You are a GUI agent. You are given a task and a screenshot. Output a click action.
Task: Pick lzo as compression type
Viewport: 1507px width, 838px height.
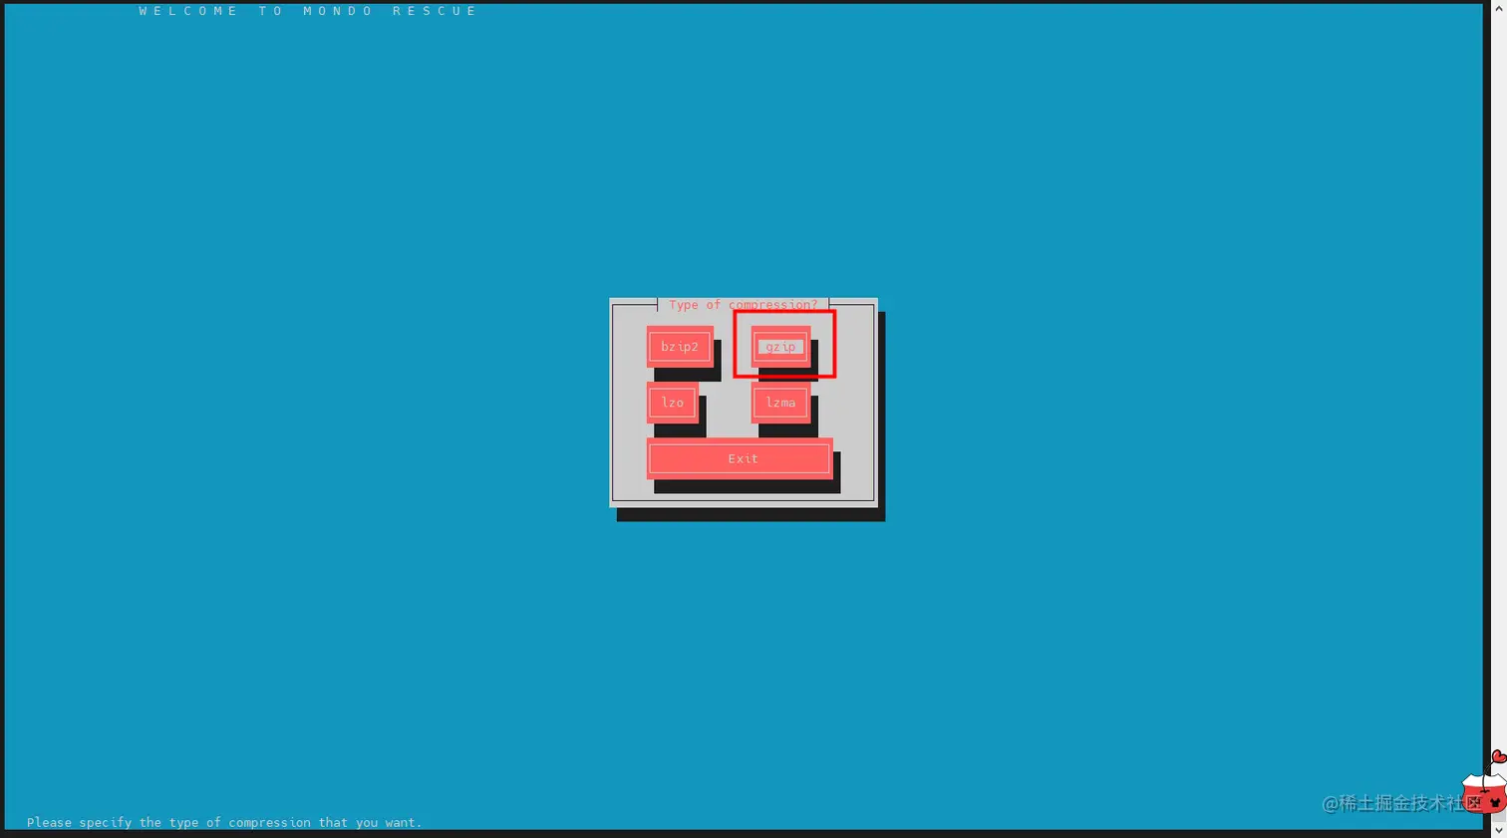[673, 403]
